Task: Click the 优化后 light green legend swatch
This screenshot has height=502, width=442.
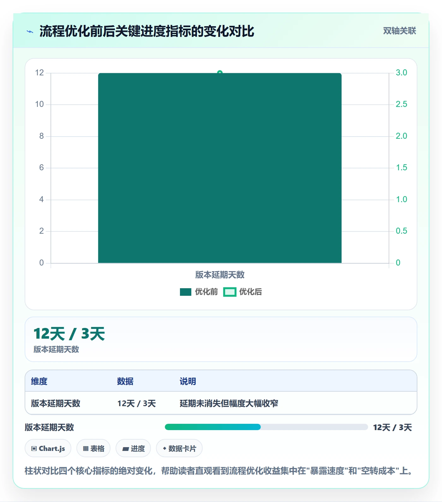Action: 230,292
